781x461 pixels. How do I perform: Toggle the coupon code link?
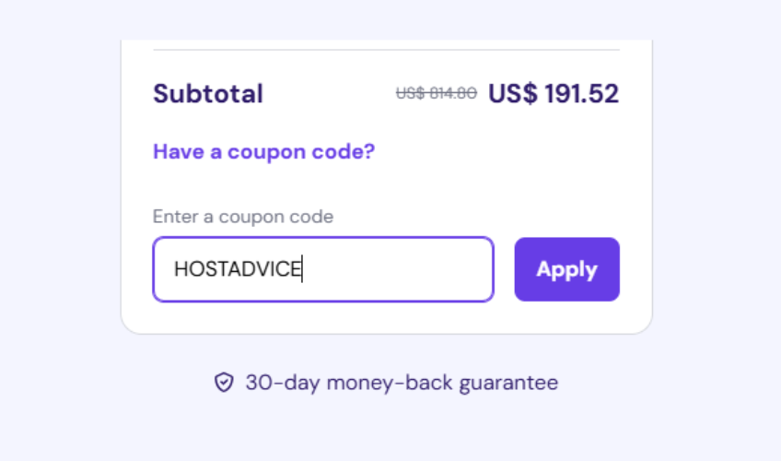click(263, 151)
